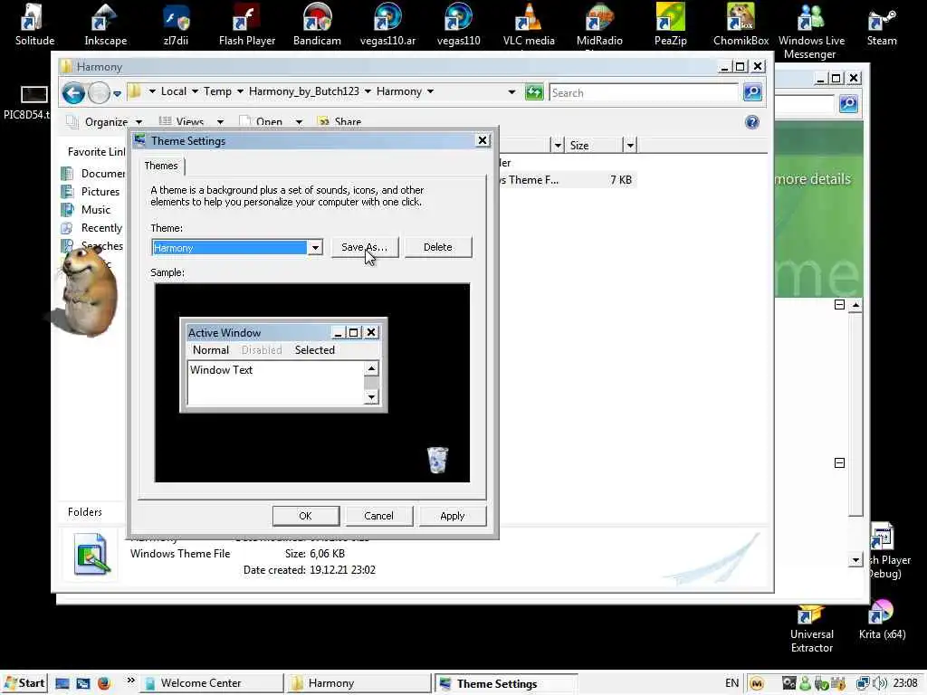Click the Delete theme button
The height and width of the screenshot is (695, 927).
437,247
